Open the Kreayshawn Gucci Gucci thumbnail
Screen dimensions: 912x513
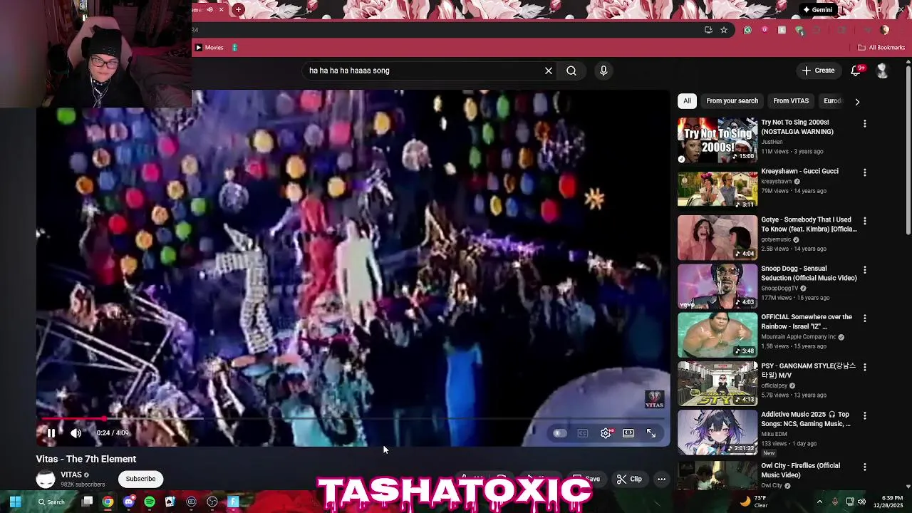(717, 189)
